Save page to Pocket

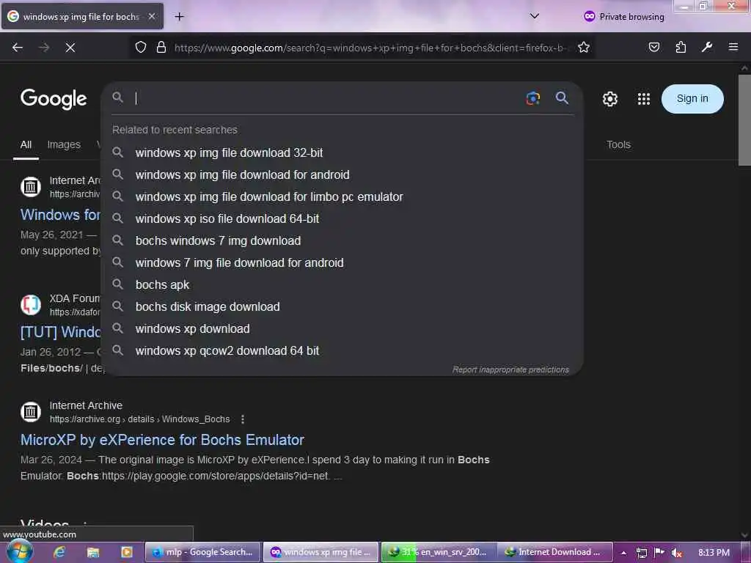click(x=654, y=47)
